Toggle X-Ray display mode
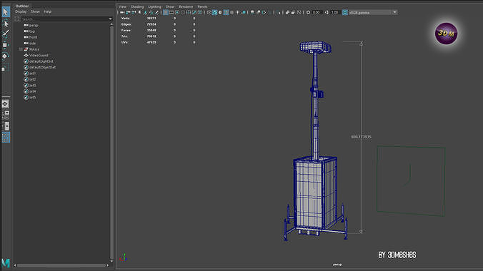 click(287, 12)
